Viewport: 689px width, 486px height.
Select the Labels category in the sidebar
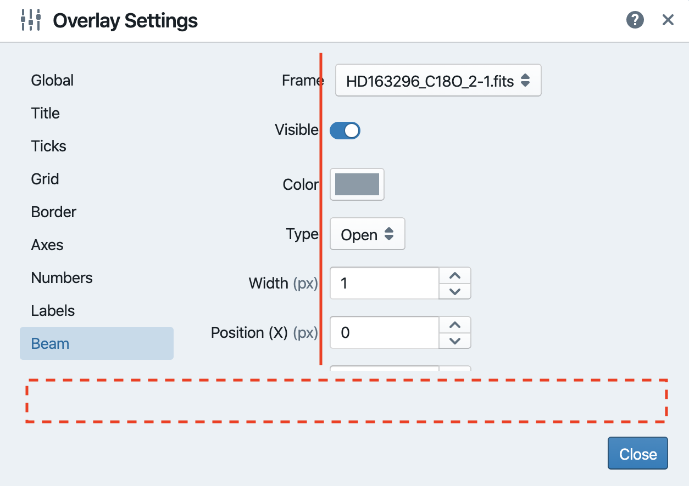click(53, 310)
